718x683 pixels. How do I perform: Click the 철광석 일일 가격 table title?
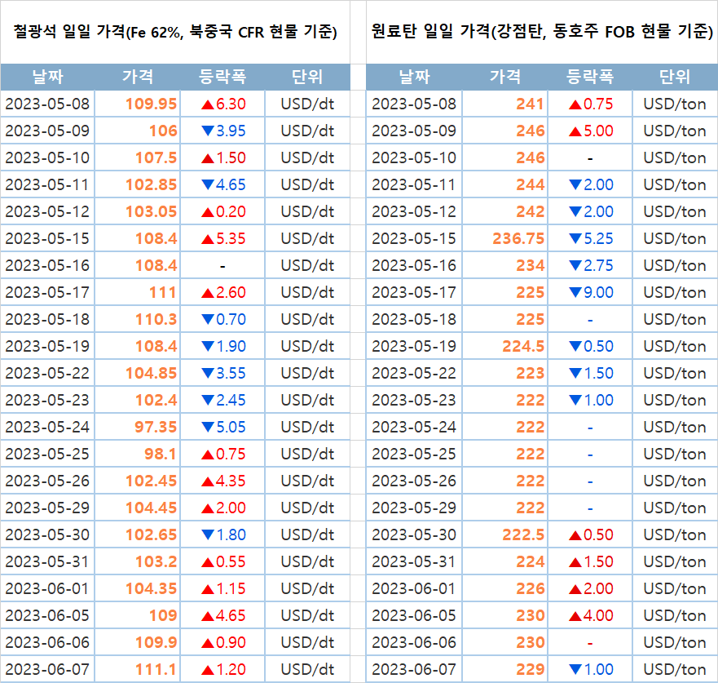[175, 33]
